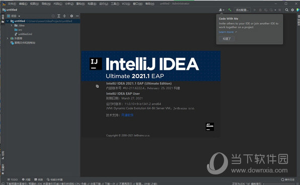Screen dimensions: 300x185
Task: Click the green Build project hammer icon
Action: pyautogui.click(x=230, y=10)
